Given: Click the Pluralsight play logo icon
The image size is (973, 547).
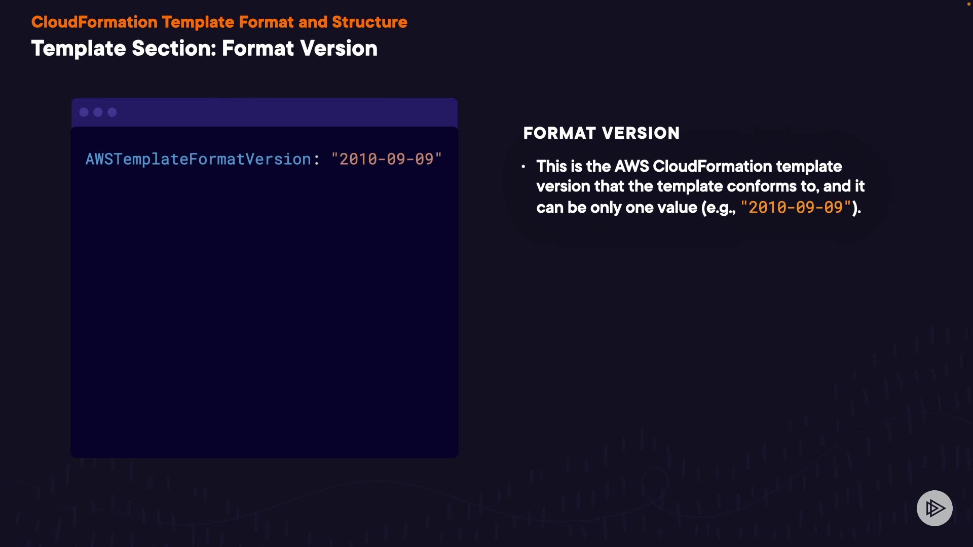Looking at the screenshot, I should (x=934, y=508).
